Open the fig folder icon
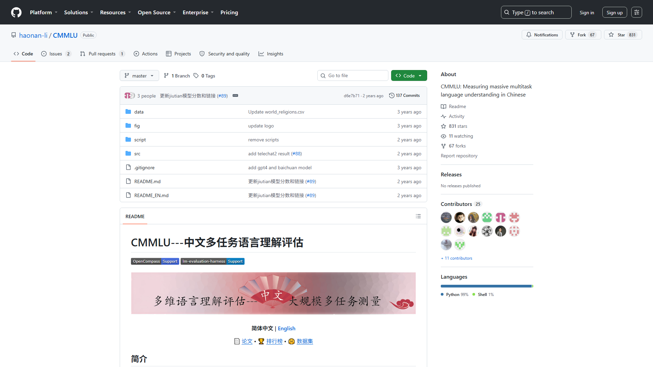This screenshot has width=653, height=367. 128,125
